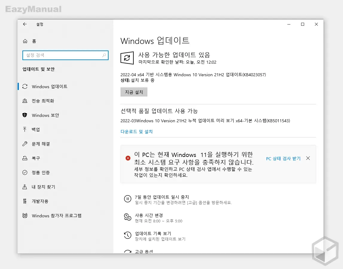Dismiss the Windows 11 requirements notice
Viewport: 343px width, 269px height.
click(308, 158)
